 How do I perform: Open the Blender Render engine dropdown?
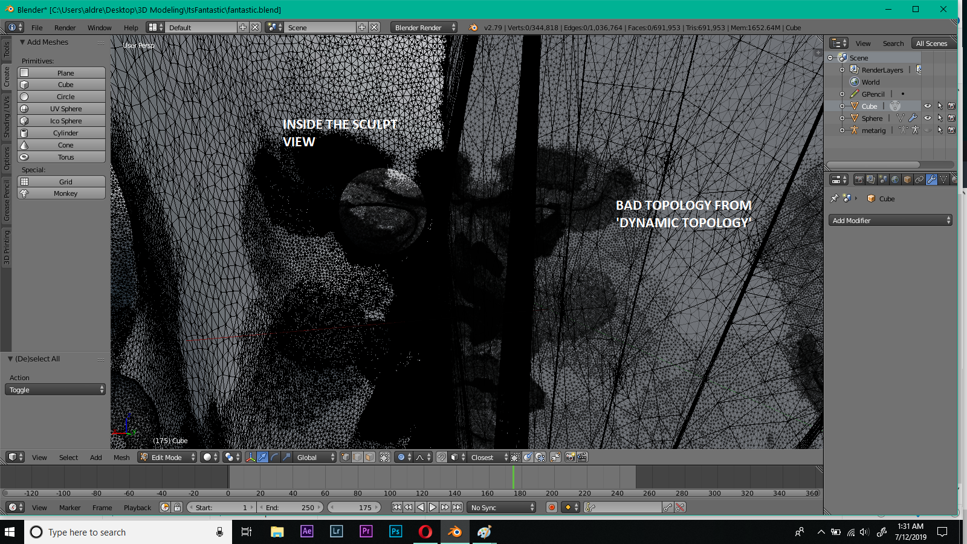[x=424, y=28]
